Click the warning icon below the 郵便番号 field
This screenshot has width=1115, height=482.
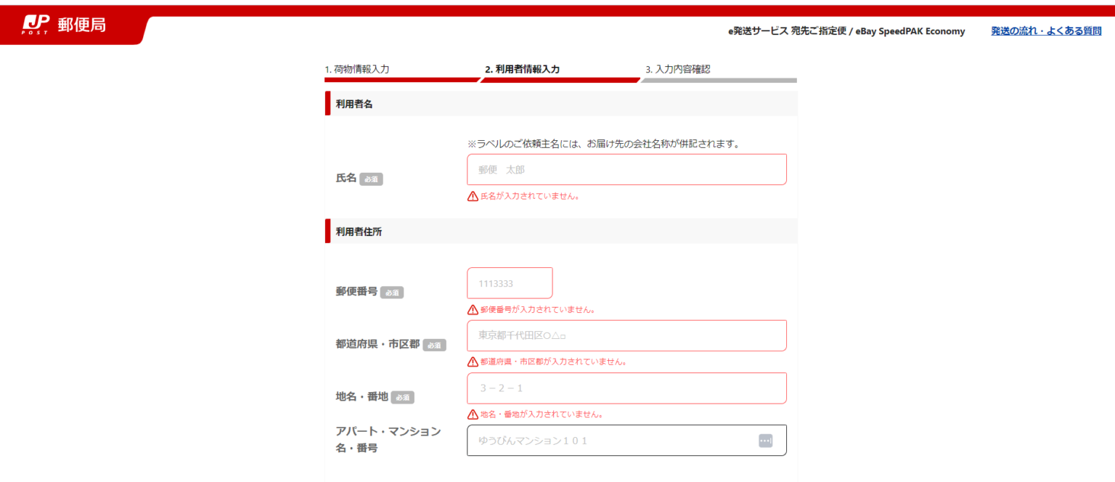coord(472,309)
